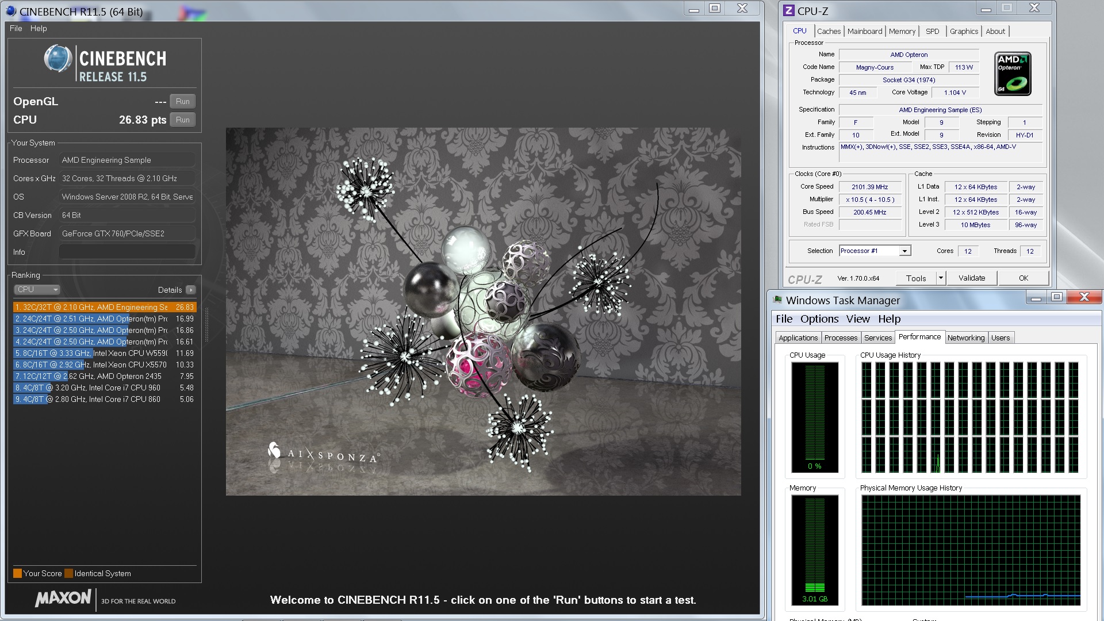This screenshot has height=621, width=1104.
Task: Open the Processor #1 selection dropdown
Action: click(904, 251)
